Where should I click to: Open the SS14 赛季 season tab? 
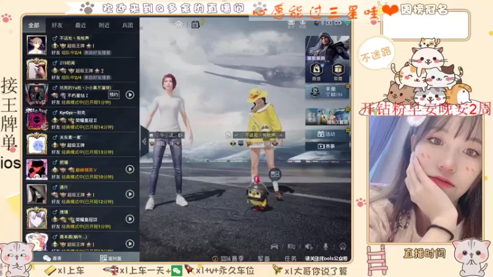point(229,259)
